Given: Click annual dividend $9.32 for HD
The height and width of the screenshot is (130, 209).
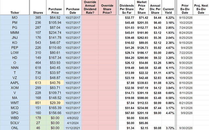Looking at the screenshot, I should pos(155,58).
